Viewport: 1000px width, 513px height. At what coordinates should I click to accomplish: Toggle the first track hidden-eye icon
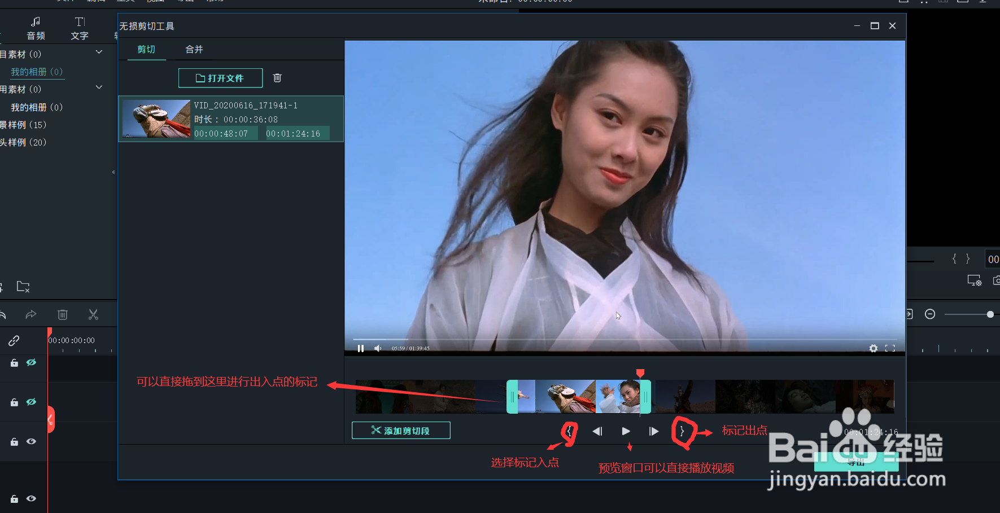[32, 362]
